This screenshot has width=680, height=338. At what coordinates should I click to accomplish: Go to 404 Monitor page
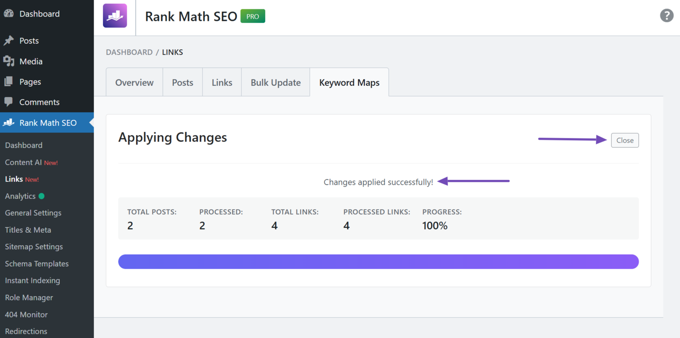click(26, 314)
